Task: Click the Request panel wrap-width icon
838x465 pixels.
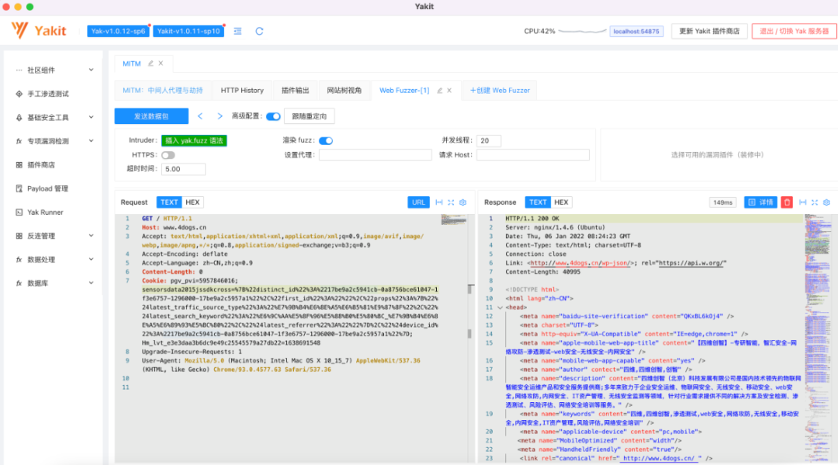Action: 439,202
